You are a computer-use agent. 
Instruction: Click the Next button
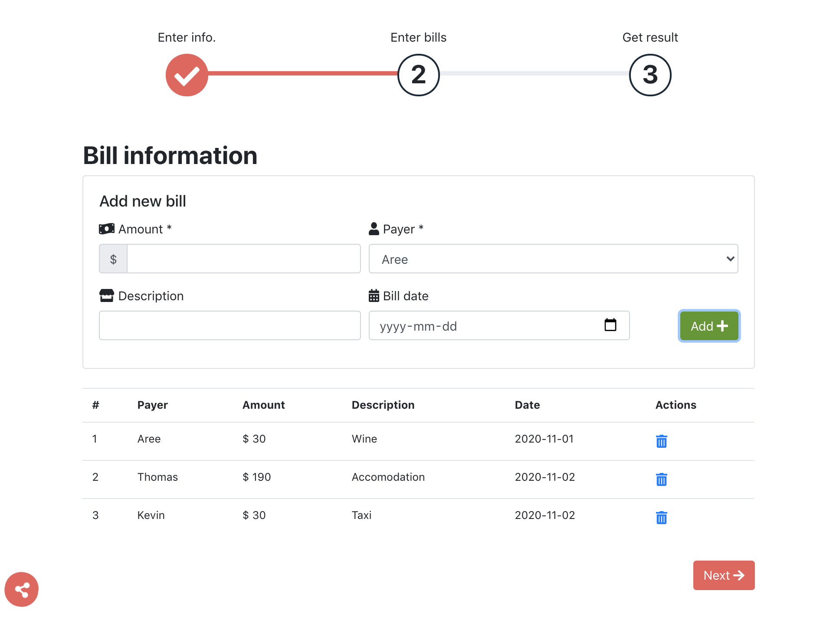point(723,575)
